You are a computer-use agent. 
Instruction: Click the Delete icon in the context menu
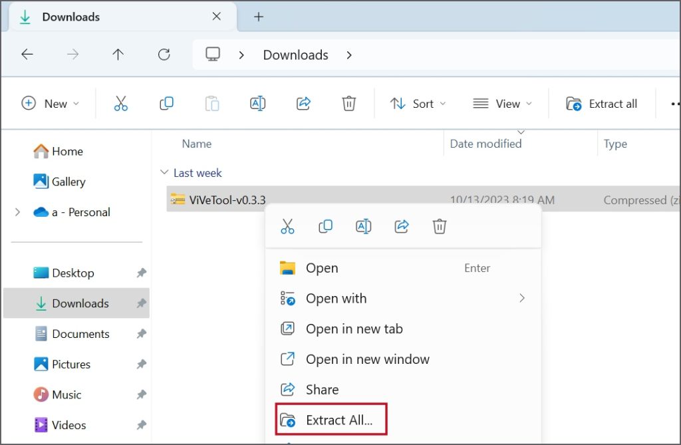(439, 227)
